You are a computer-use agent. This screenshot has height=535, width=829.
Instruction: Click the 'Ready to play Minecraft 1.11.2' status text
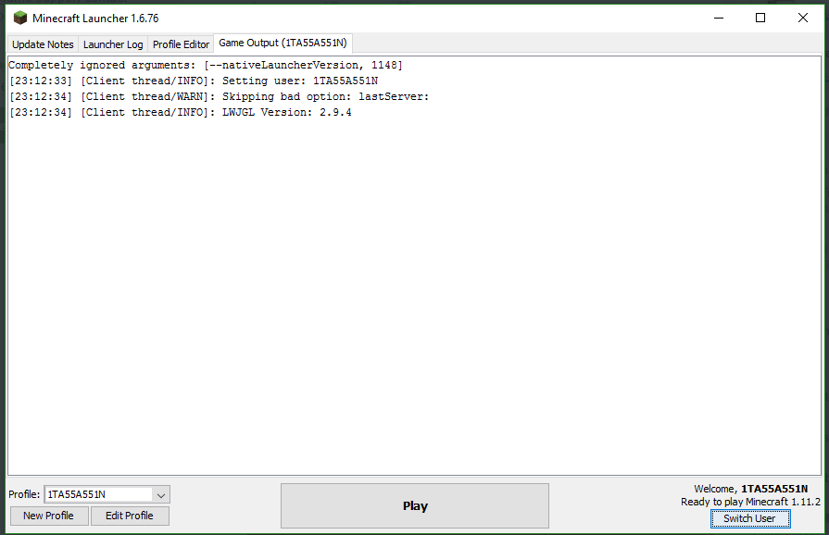point(751,502)
